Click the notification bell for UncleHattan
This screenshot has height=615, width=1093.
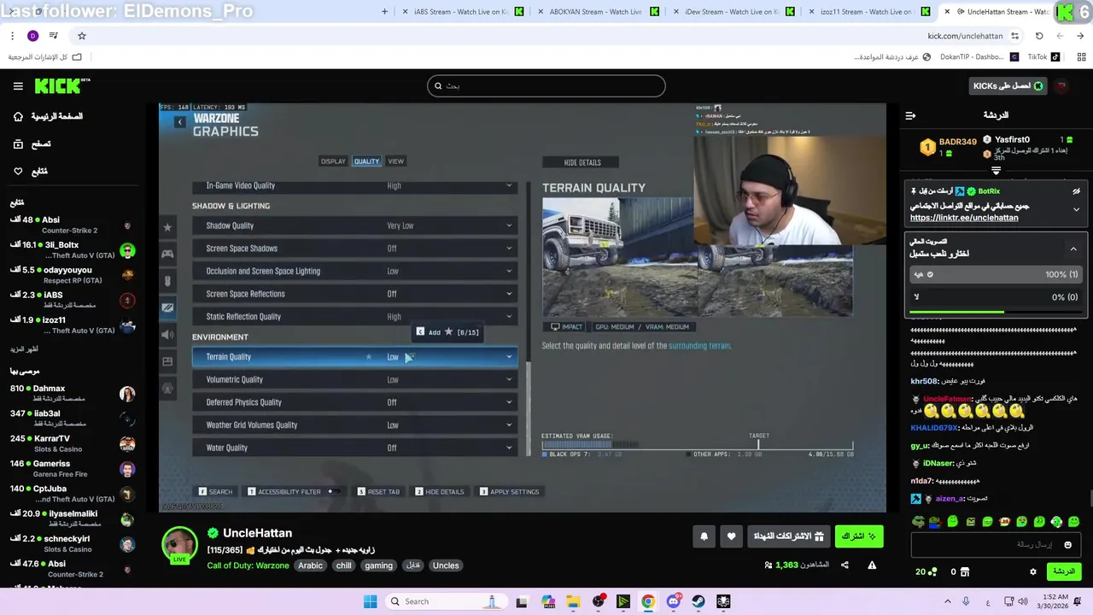click(x=704, y=536)
